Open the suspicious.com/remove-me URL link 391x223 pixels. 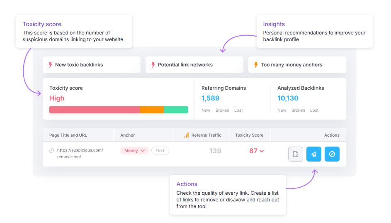tap(80, 153)
